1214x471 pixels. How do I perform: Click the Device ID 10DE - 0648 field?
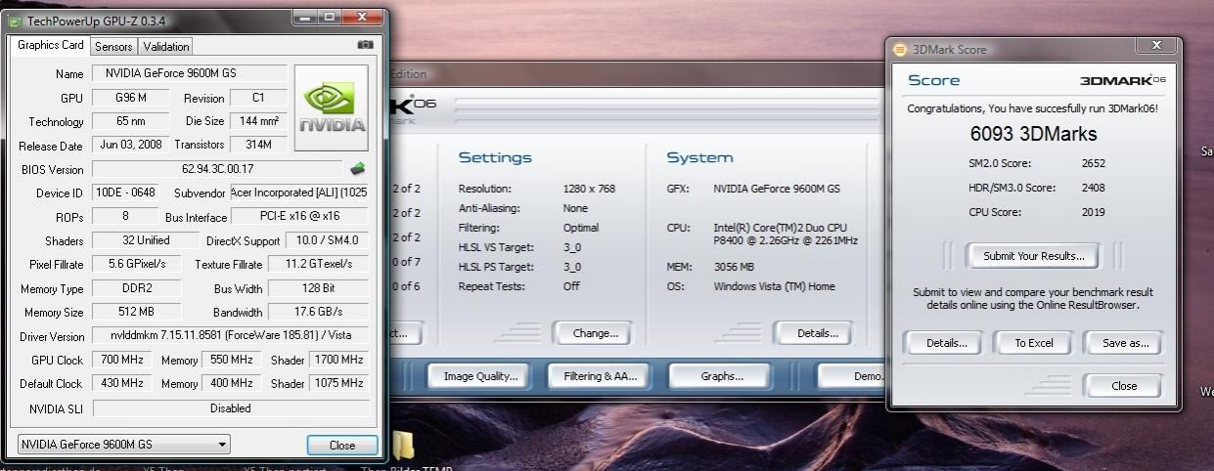click(125, 193)
